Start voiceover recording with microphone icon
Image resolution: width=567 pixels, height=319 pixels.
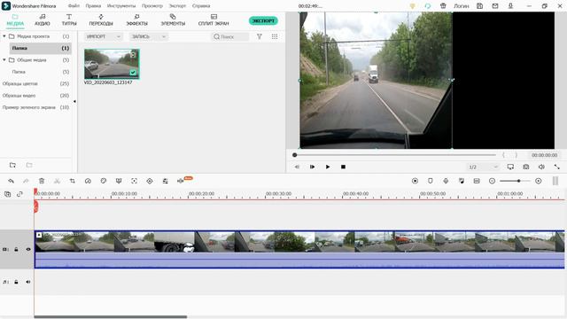coord(446,181)
